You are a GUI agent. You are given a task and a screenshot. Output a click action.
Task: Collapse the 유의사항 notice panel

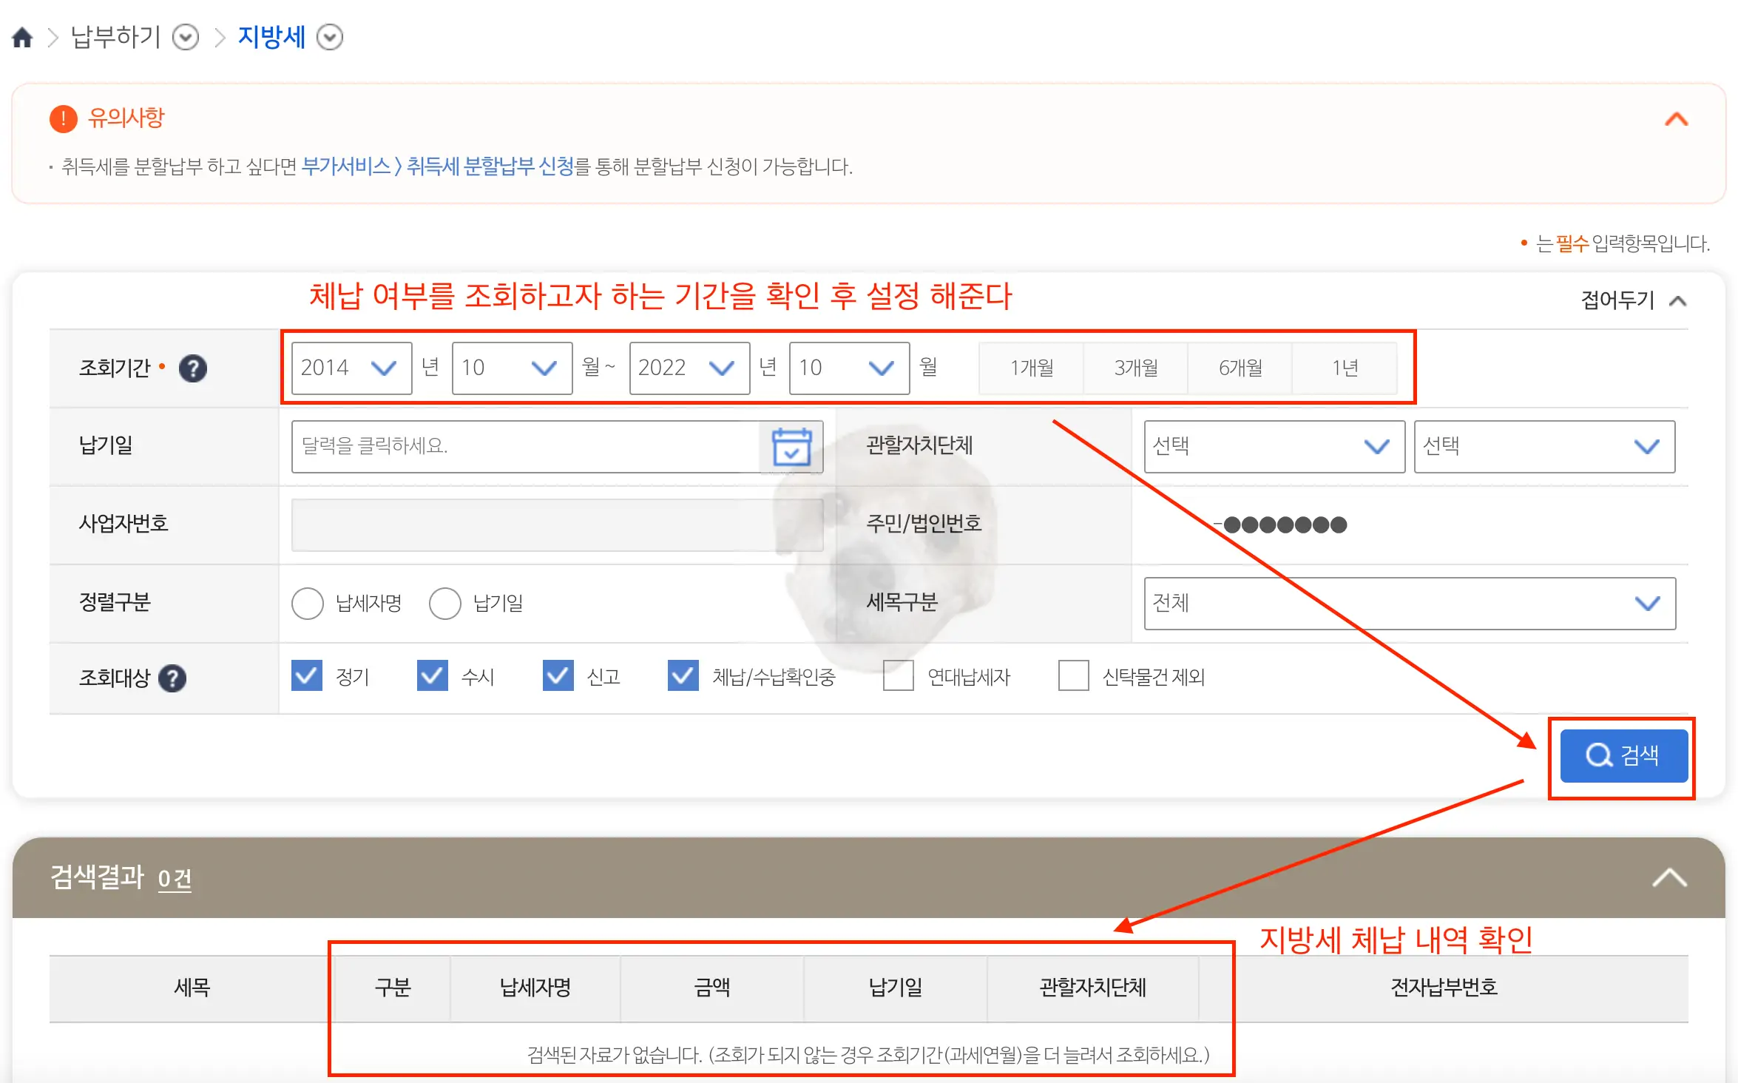pos(1677,118)
